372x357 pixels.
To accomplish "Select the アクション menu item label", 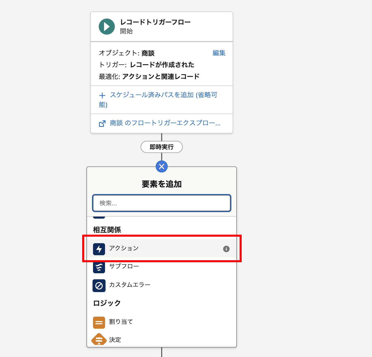I will pyautogui.click(x=124, y=248).
